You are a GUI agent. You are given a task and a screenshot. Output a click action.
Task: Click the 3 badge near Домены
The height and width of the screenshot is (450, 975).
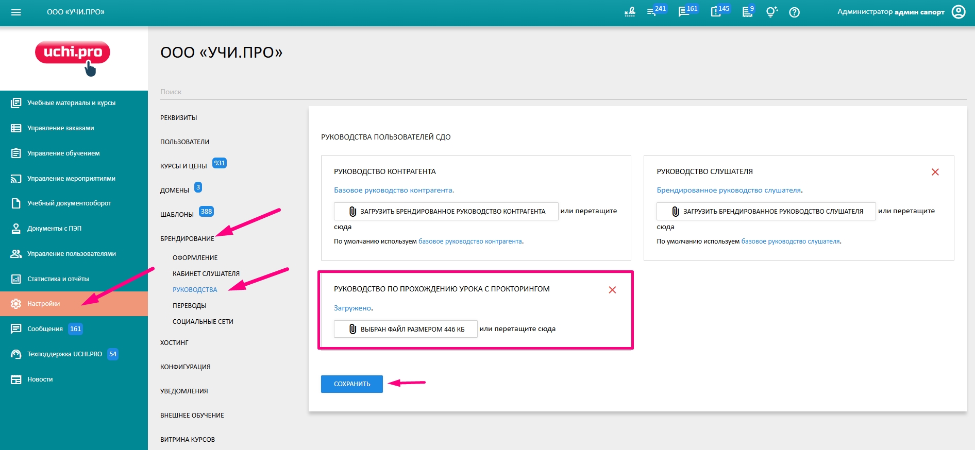[x=198, y=187]
